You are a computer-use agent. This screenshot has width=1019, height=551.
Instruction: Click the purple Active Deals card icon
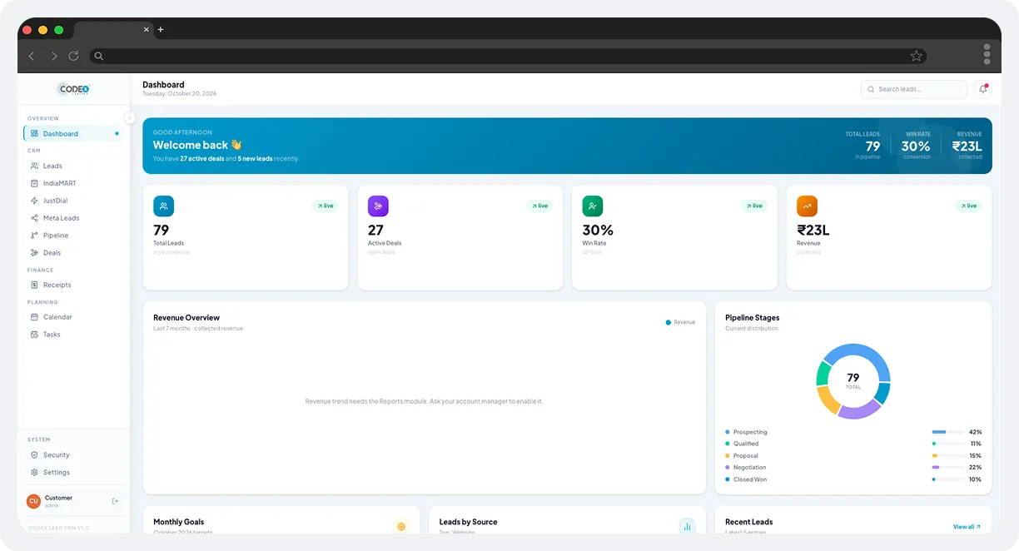pos(378,206)
